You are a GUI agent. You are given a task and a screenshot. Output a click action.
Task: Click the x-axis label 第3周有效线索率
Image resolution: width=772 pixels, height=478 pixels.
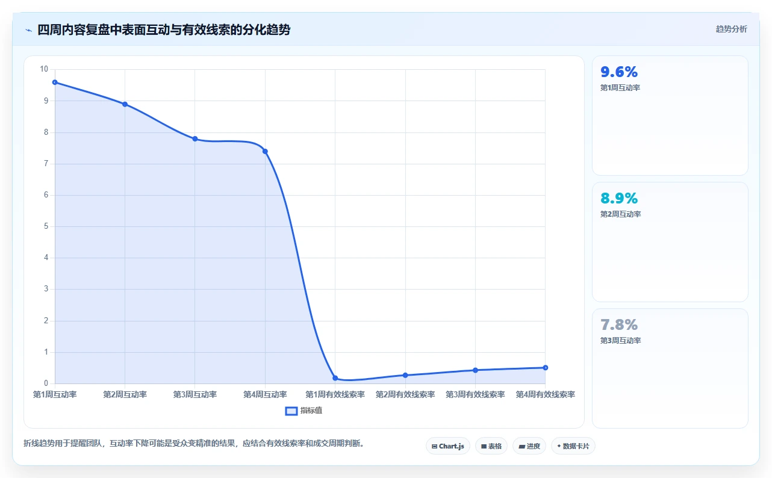[x=476, y=394]
